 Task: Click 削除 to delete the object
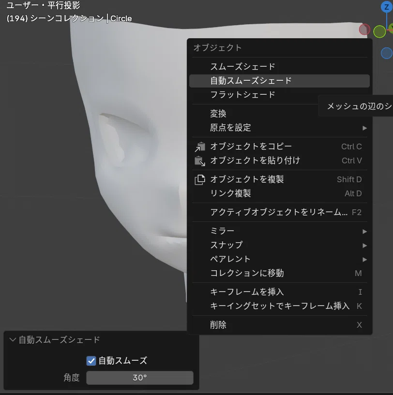point(279,325)
